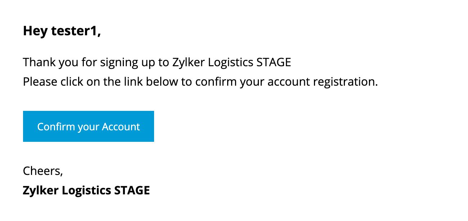Image resolution: width=468 pixels, height=221 pixels.
Task: Click the "Thank you for signing up" sentence
Action: [x=157, y=62]
